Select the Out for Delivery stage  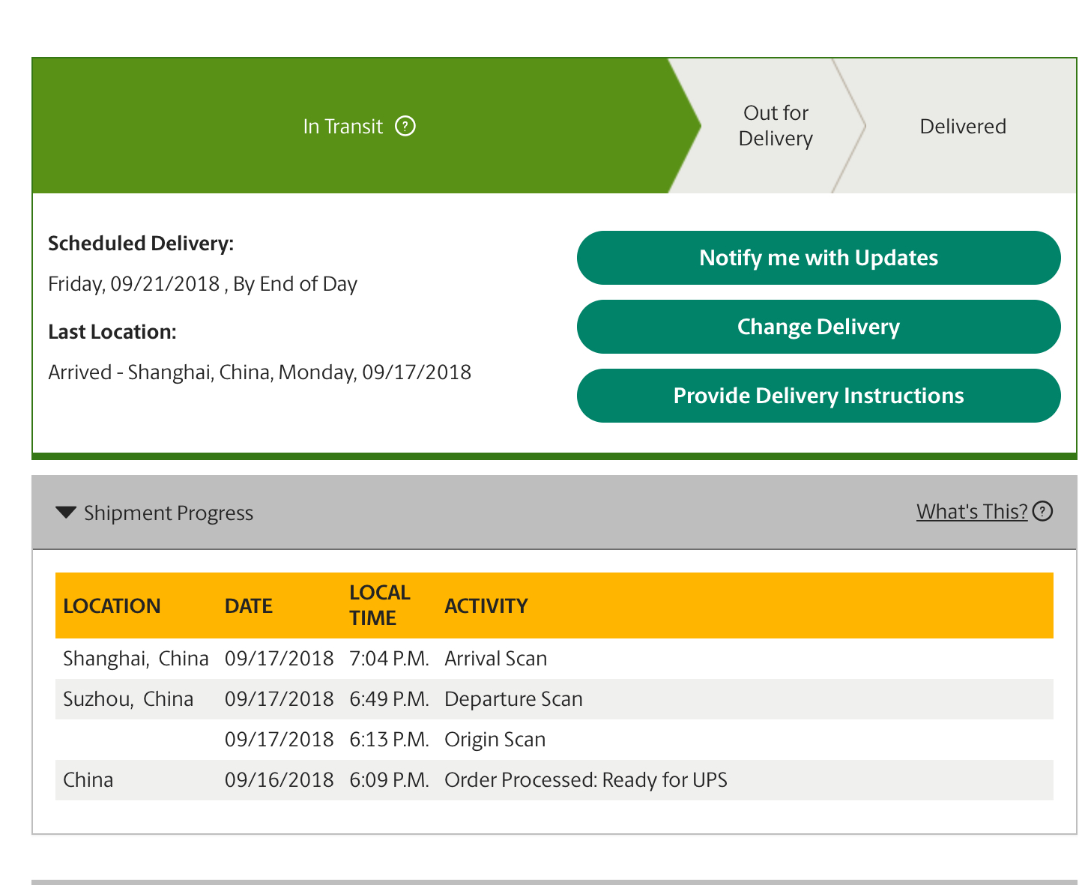776,126
